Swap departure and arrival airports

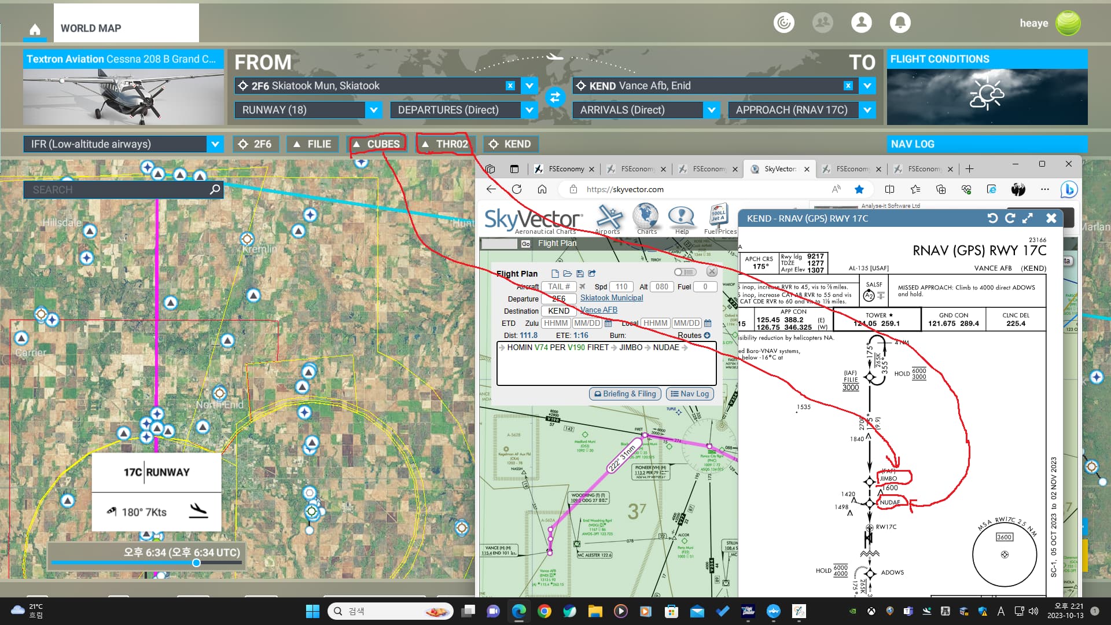(554, 97)
